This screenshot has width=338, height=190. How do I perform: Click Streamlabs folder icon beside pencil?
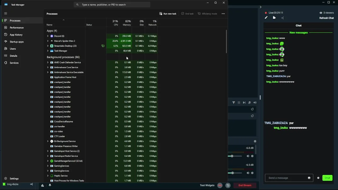click(x=274, y=18)
